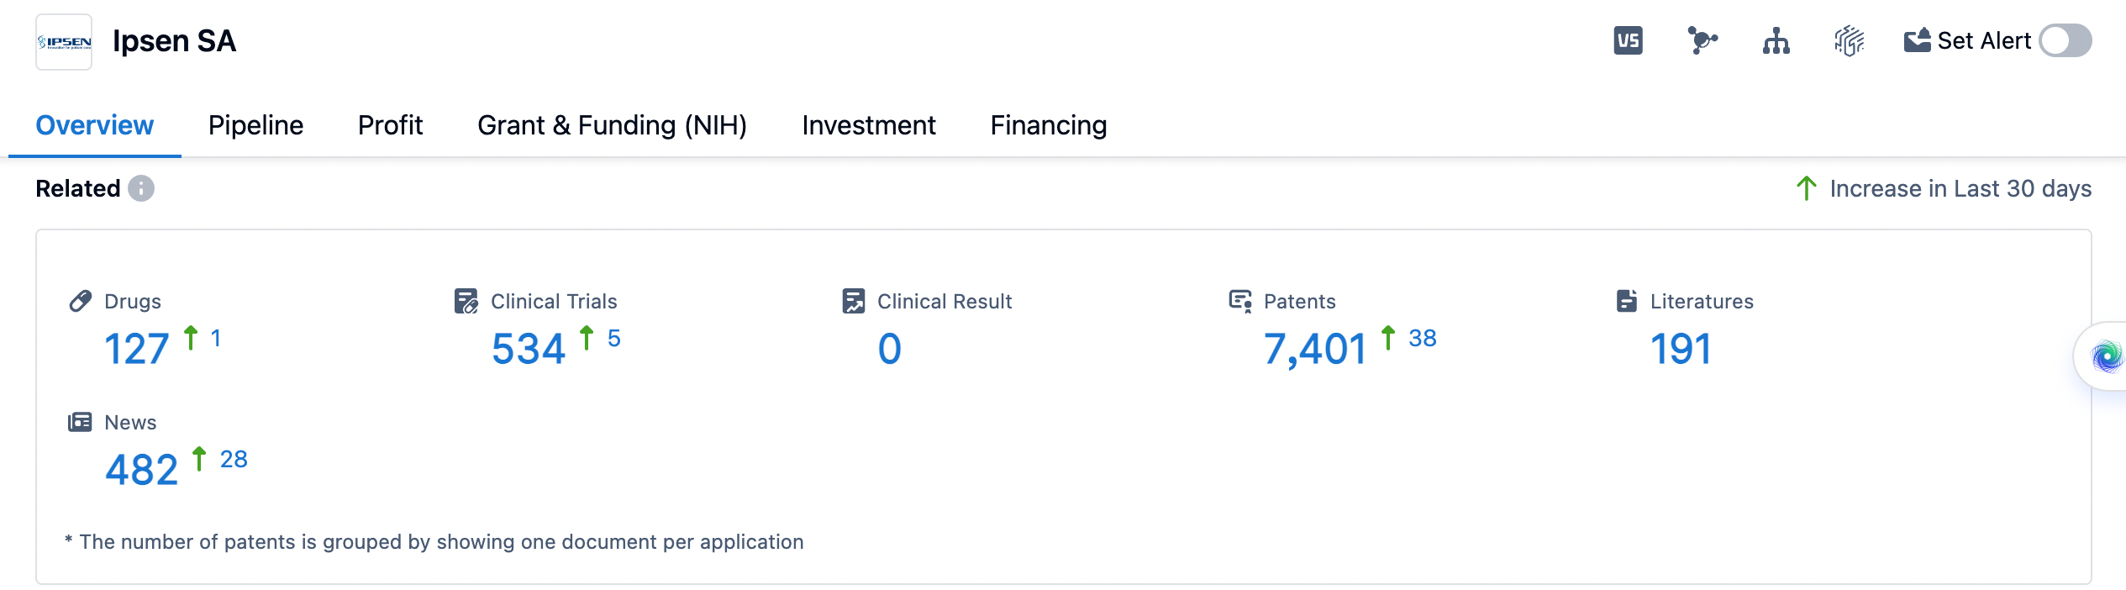Open the 191 Literatures count

1680,349
